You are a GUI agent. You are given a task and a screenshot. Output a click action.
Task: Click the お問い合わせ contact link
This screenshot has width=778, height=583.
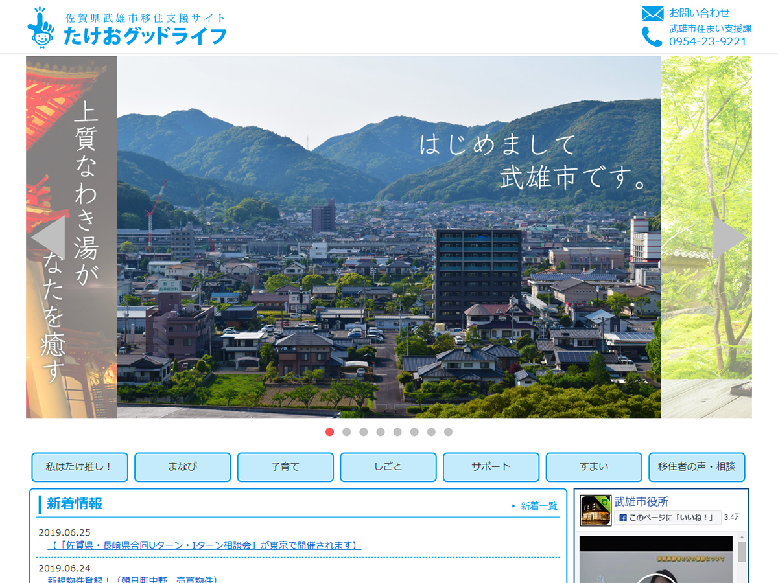click(x=699, y=13)
